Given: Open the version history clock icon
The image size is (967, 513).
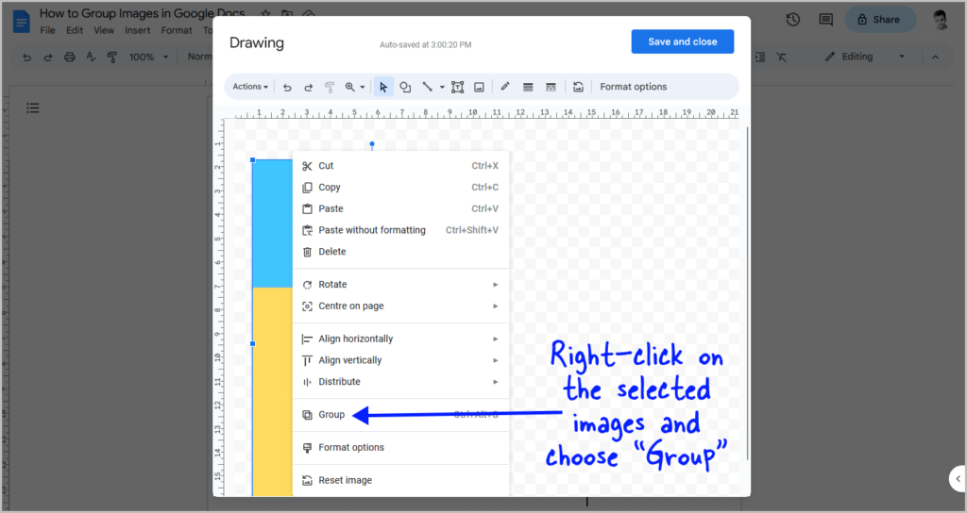Looking at the screenshot, I should coord(793,20).
